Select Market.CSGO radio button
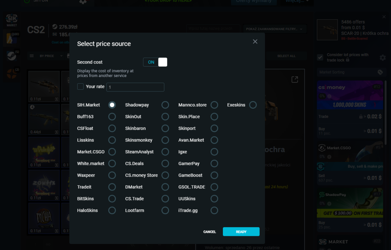The height and width of the screenshot is (250, 391). pos(112,152)
